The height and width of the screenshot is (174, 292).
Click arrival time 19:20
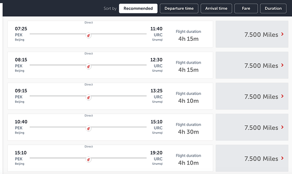pyautogui.click(x=157, y=153)
